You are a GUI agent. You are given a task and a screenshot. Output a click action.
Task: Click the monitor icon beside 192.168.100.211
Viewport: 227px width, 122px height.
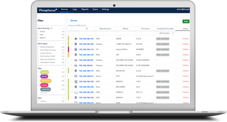(x=76, y=76)
